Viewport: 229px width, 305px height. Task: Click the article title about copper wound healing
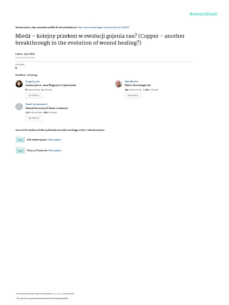click(x=100, y=39)
